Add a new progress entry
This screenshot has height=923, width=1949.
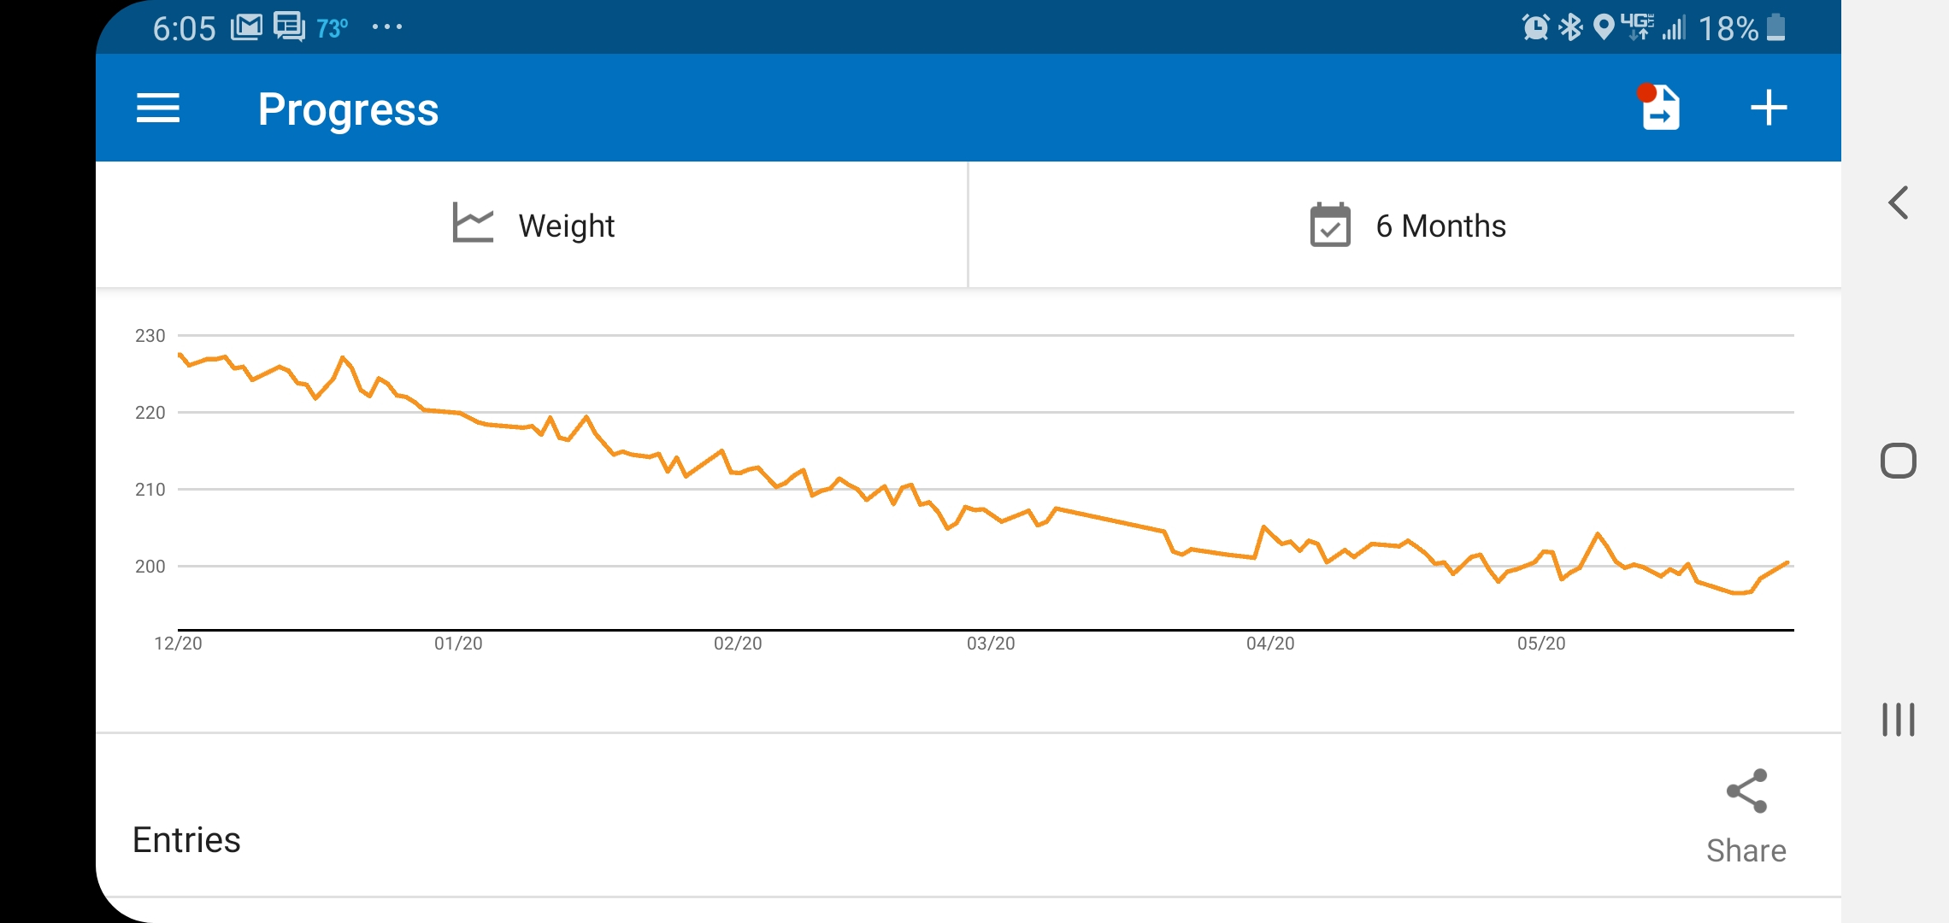click(x=1769, y=108)
